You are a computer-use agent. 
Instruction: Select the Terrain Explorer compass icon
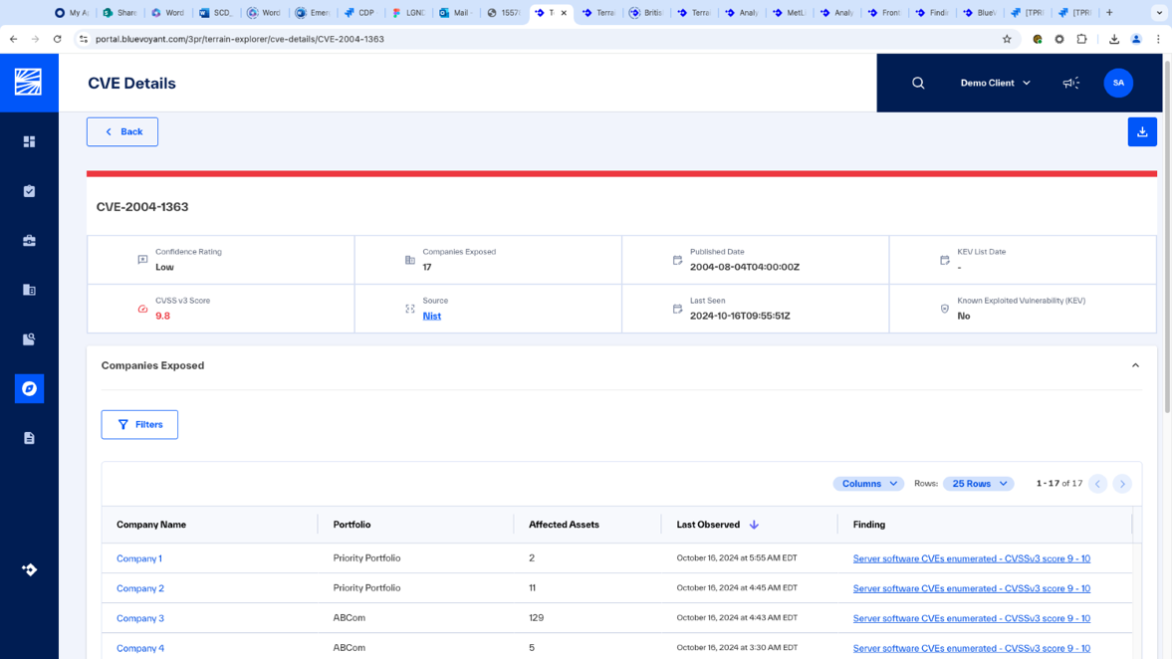coord(29,388)
